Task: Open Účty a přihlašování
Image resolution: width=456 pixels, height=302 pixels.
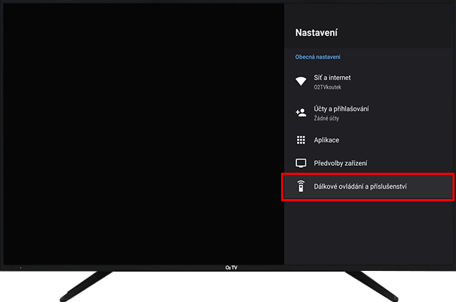Action: 341,108
